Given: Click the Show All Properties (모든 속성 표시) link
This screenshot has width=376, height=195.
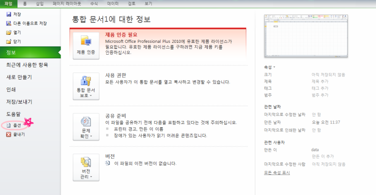Looking at the screenshot, I should 277,173.
